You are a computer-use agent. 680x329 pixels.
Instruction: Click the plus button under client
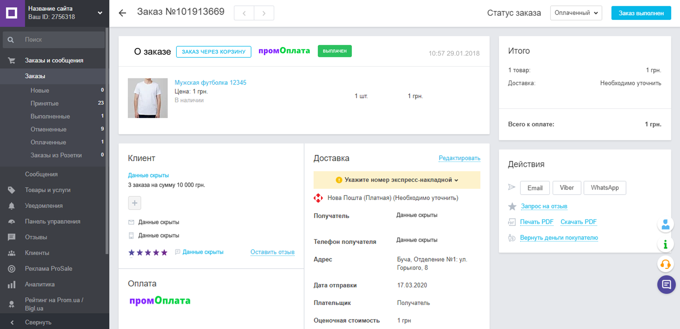click(135, 203)
